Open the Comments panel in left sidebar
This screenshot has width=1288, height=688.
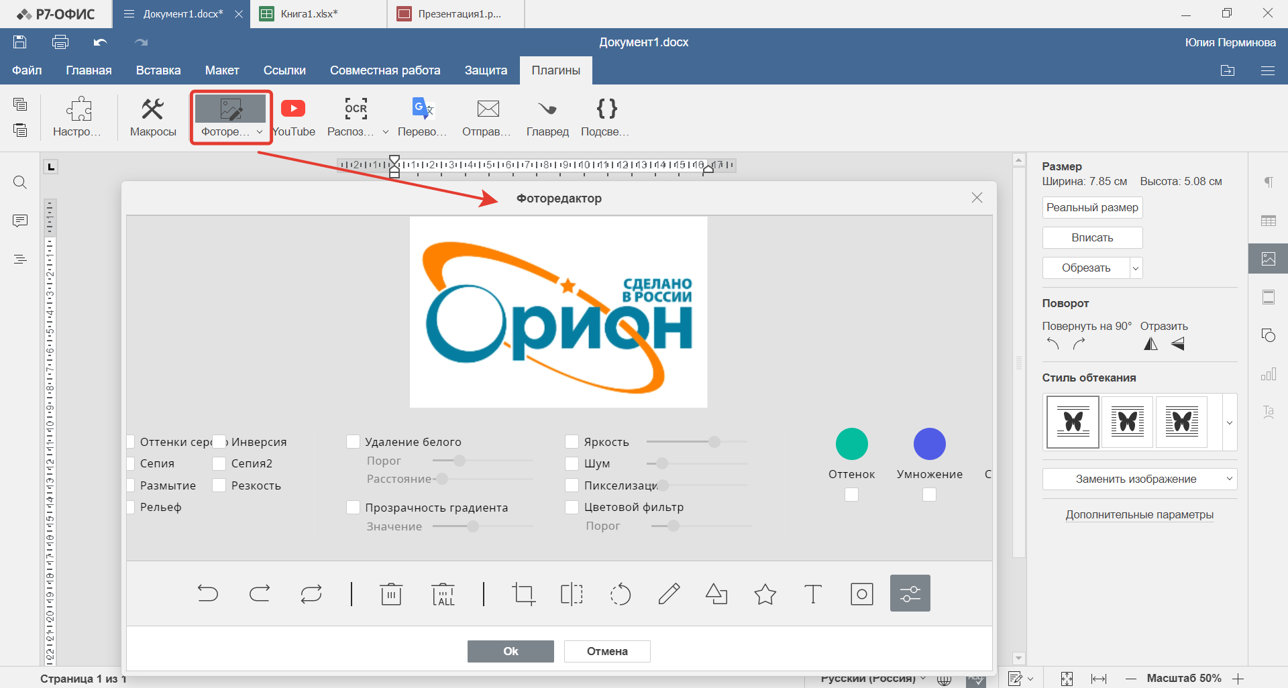pos(20,221)
